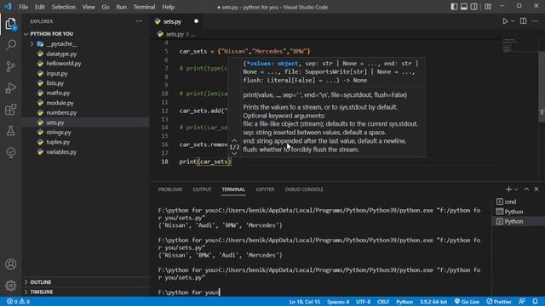
Task: Show next signature in parameter hint
Action: coord(234,153)
